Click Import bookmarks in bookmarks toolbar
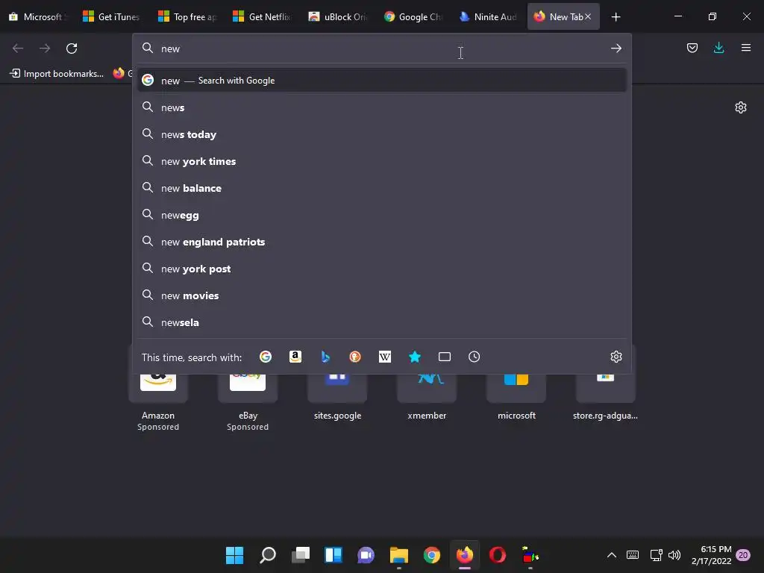 57,74
